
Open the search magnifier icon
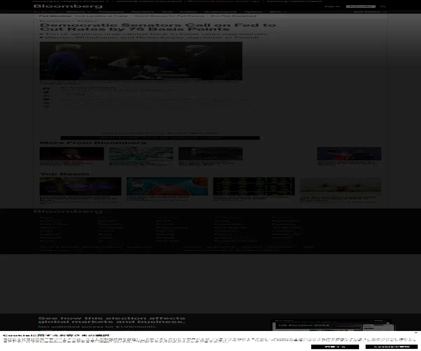click(x=383, y=6)
